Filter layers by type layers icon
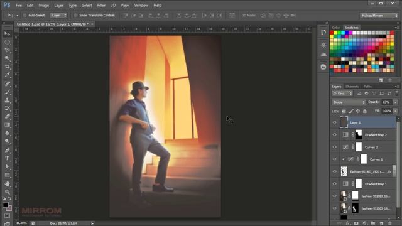 point(374,94)
